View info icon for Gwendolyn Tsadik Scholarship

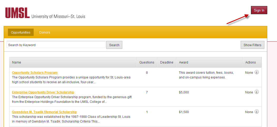coord(257,112)
